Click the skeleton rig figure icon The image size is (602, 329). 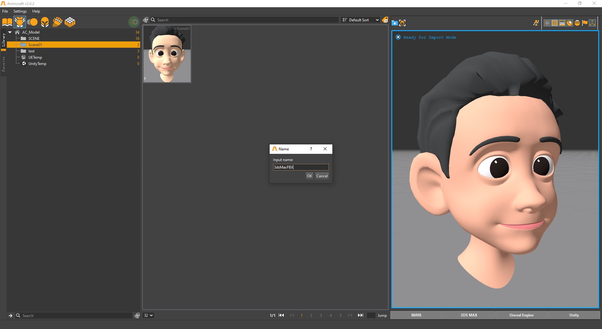tap(536, 23)
